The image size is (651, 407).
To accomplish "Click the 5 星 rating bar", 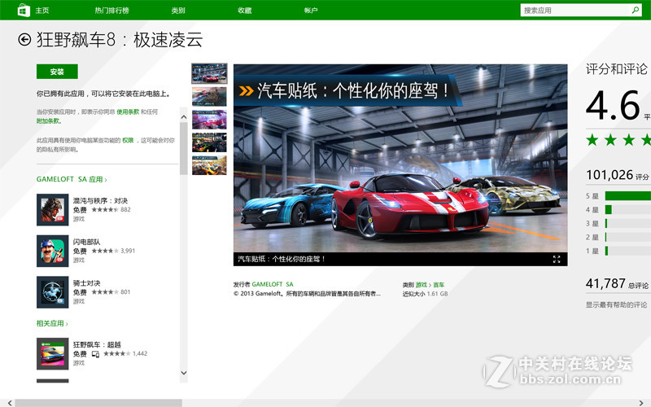I will pyautogui.click(x=627, y=195).
